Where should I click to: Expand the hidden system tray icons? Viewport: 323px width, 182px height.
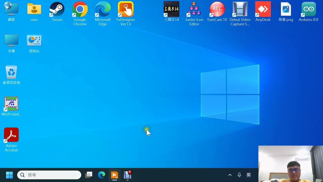click(x=230, y=175)
